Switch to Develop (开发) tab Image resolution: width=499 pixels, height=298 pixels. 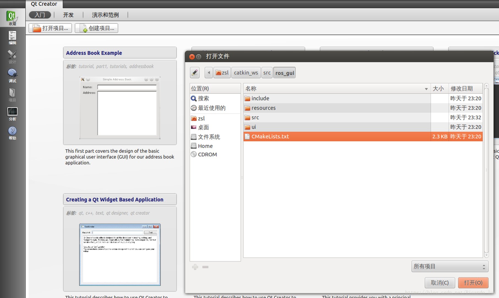(68, 15)
